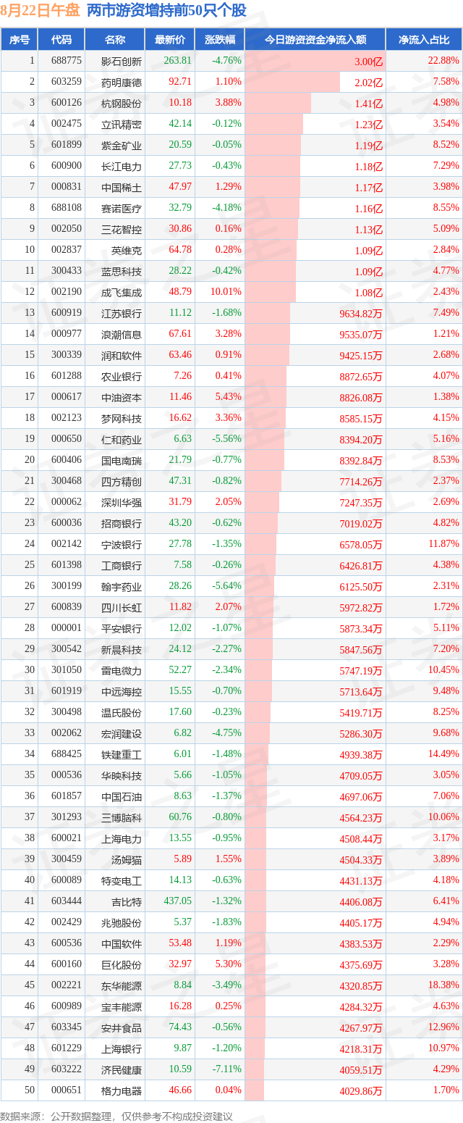Screen dimensions: 463x1123
Task: Select stock name 四方精创
Action: pos(122,482)
